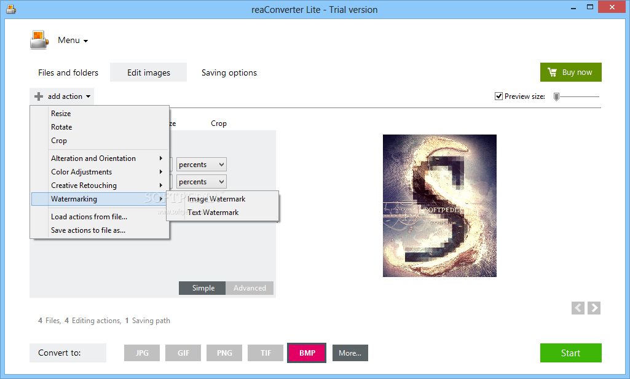630x379 pixels.
Task: Select Text Watermark submenu item
Action: pos(223,213)
